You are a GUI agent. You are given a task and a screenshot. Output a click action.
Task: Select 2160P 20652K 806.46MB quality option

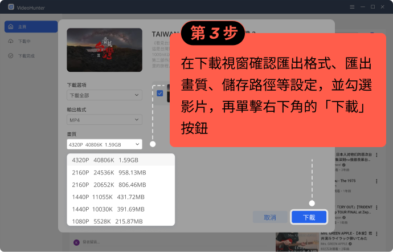[121, 185]
